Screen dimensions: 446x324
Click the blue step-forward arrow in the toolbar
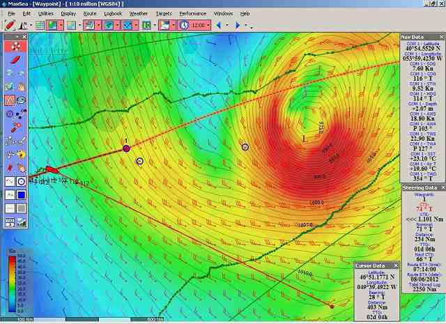238,25
